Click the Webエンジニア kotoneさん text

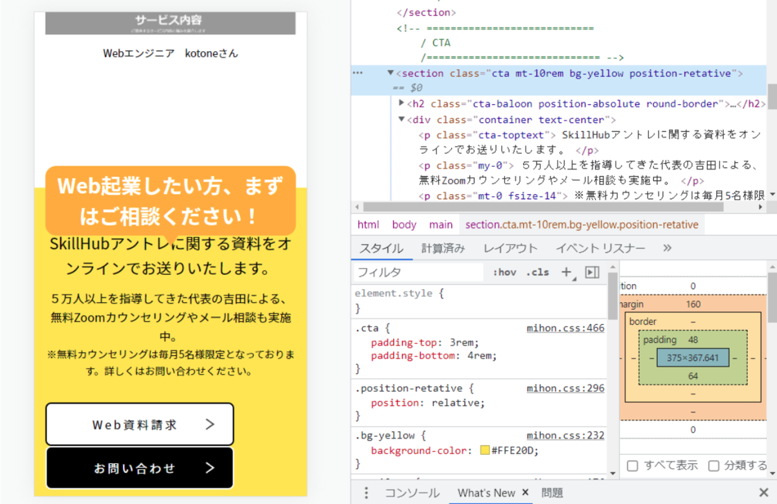tap(170, 53)
